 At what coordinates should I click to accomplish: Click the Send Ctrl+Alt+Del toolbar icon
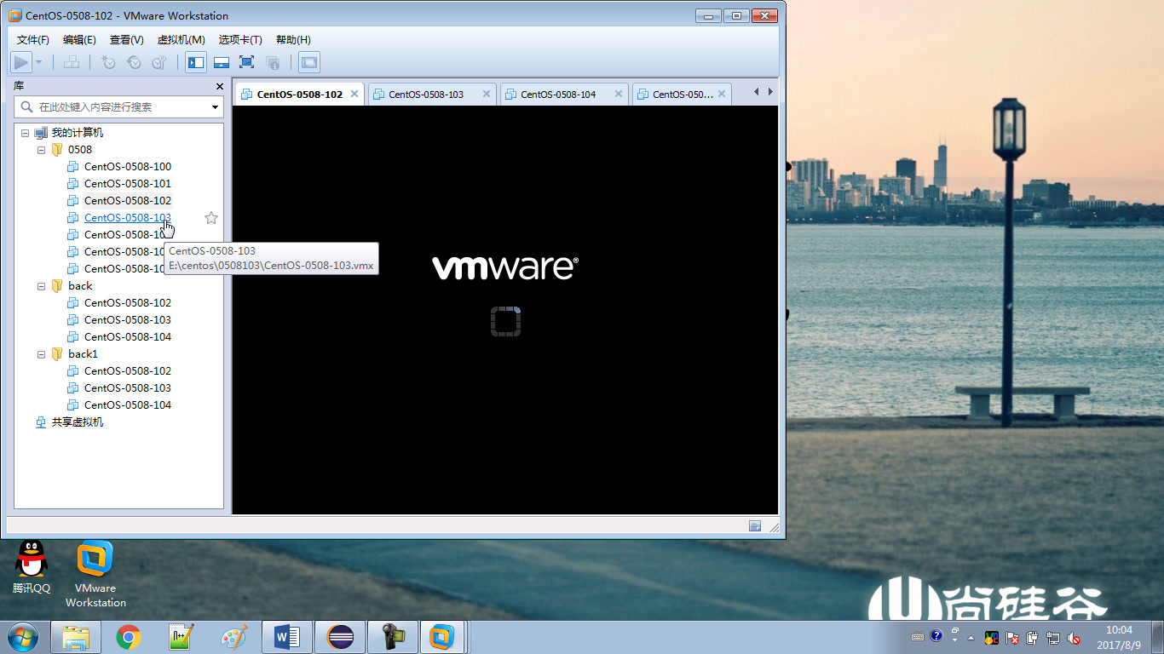(72, 62)
